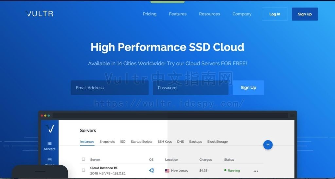
Task: Open the Resources menu item
Action: (209, 14)
